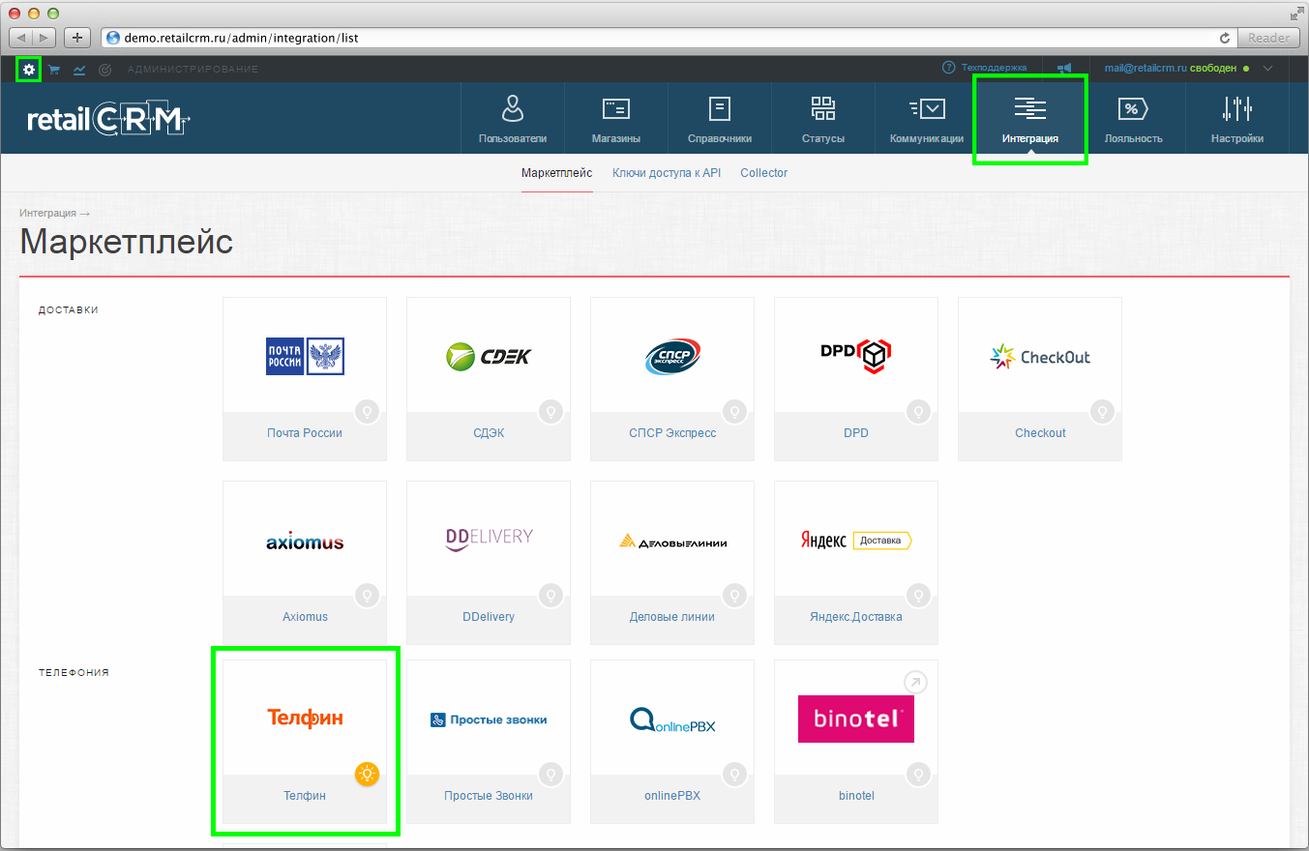Image resolution: width=1309 pixels, height=851 pixels.
Task: Open the Лояльность loyalty section
Action: tap(1134, 118)
